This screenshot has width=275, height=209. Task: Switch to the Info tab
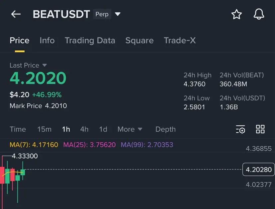tap(47, 40)
